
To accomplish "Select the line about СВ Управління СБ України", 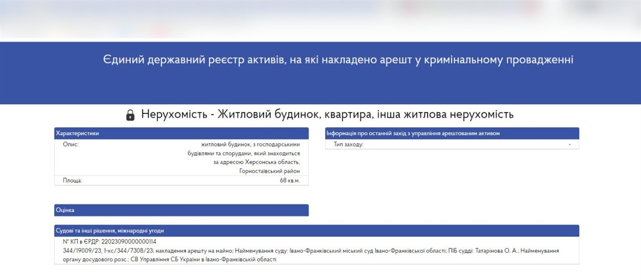I will tap(169, 259).
